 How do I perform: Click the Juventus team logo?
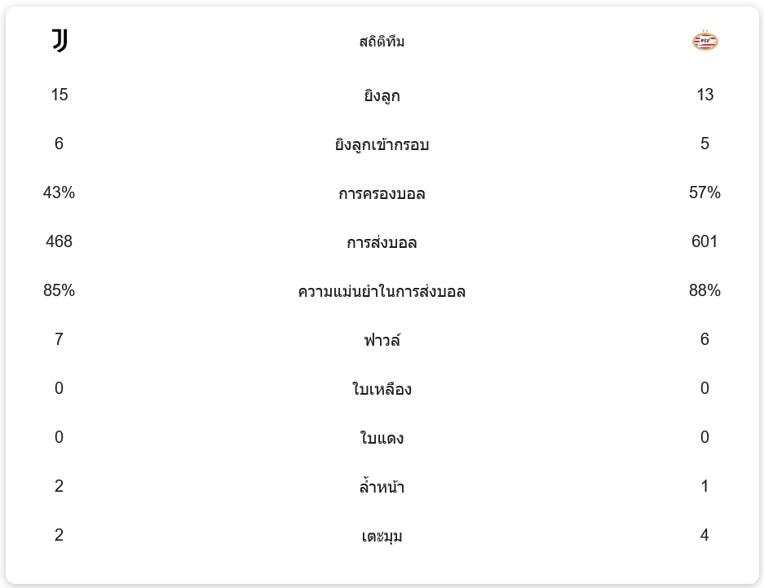click(x=60, y=41)
